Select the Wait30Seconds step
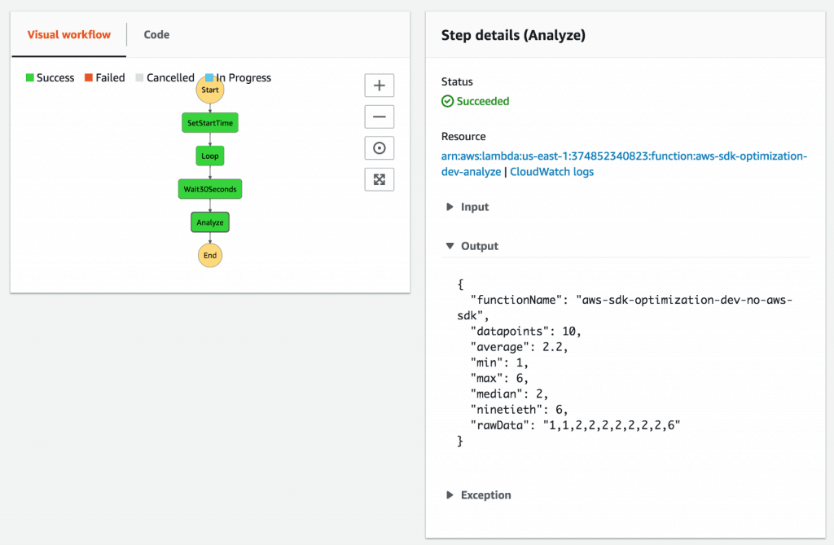This screenshot has height=545, width=834. tap(210, 189)
